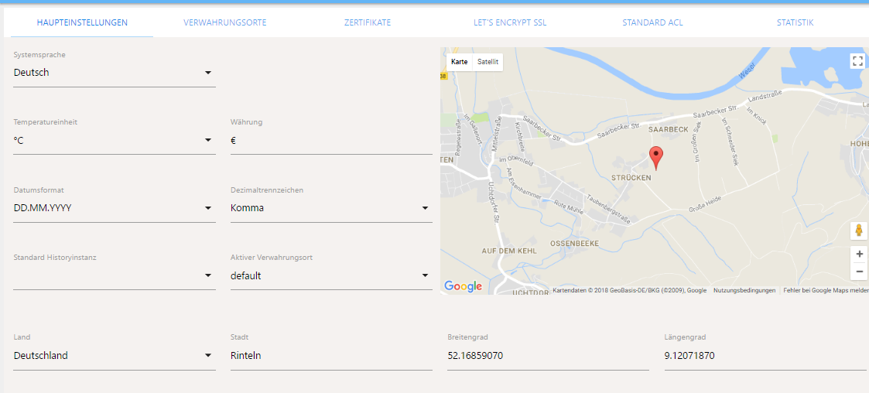
Task: Open the Nutzungsbedingungen link
Action: pyautogui.click(x=744, y=290)
